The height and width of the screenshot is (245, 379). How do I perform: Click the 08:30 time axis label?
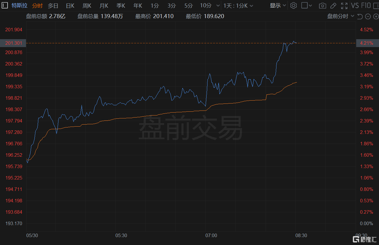pos(301,235)
